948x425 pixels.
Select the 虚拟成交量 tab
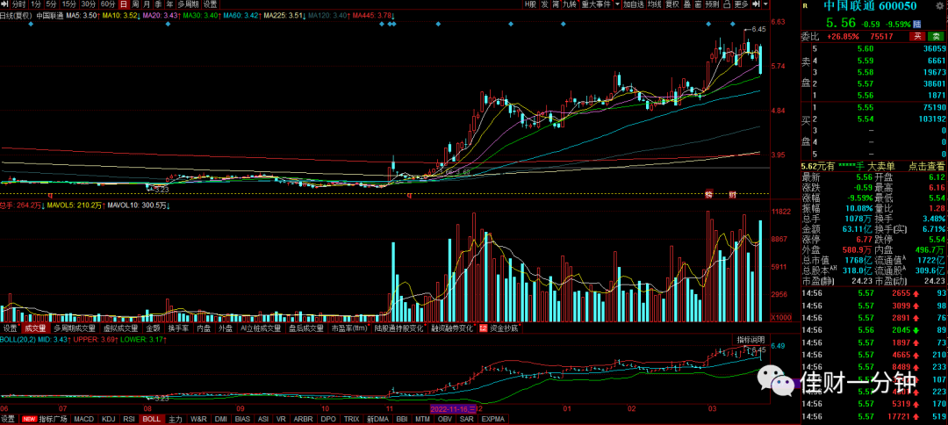(x=120, y=329)
